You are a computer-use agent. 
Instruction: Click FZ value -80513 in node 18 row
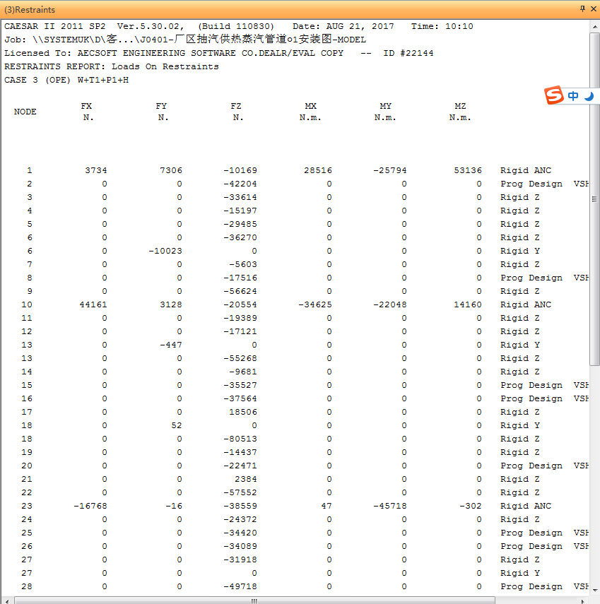pos(240,439)
